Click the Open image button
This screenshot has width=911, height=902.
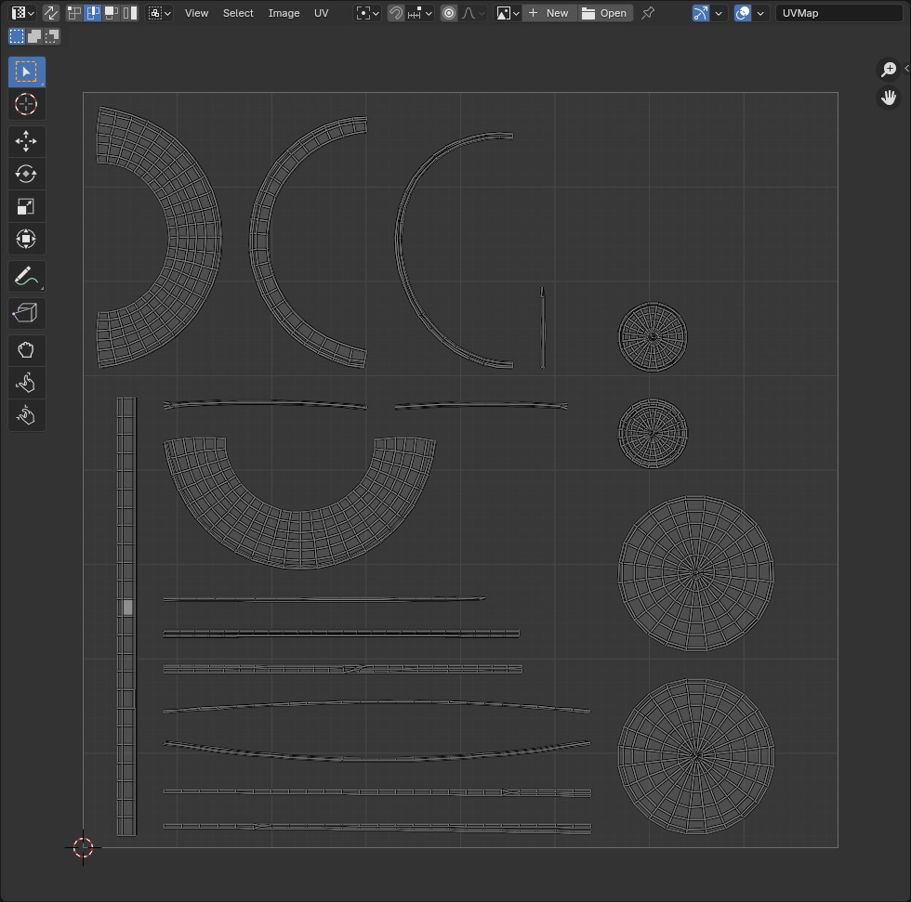[605, 13]
